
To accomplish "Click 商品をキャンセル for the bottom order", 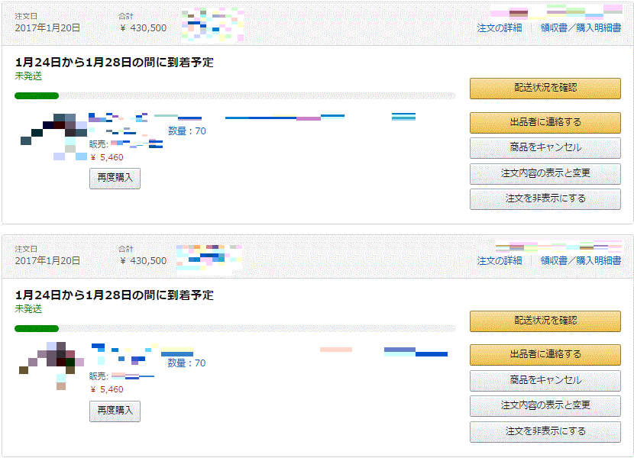I will 545,380.
